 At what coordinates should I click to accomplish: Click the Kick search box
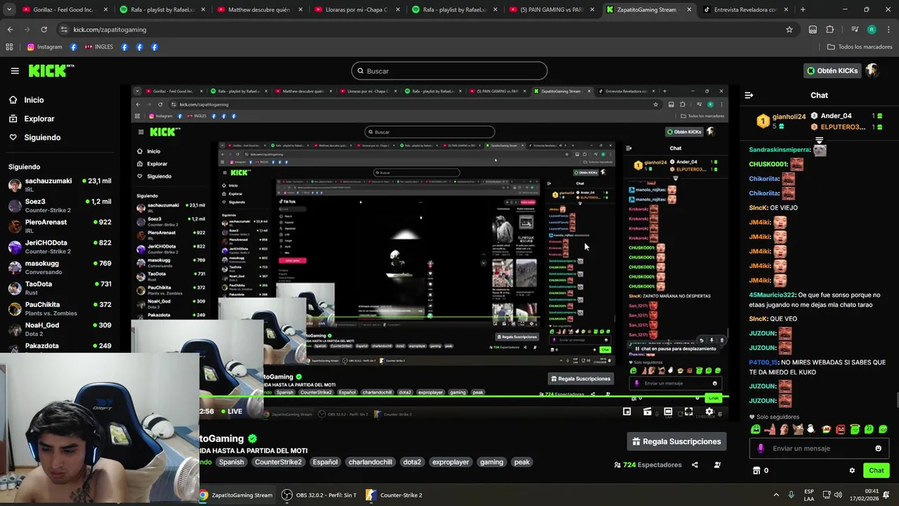[x=449, y=71]
